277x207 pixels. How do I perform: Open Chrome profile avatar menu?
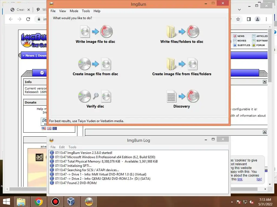click(x=258, y=19)
